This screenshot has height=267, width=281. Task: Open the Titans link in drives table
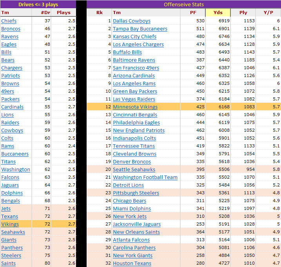tap(8, 162)
